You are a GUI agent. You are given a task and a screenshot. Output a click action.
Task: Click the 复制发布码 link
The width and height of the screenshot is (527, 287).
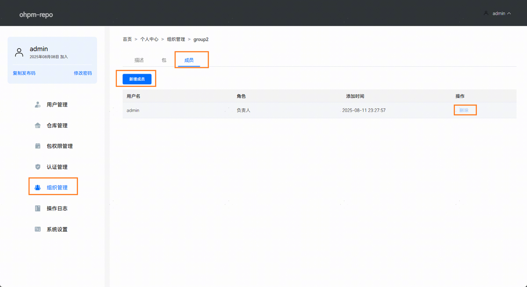tap(24, 73)
